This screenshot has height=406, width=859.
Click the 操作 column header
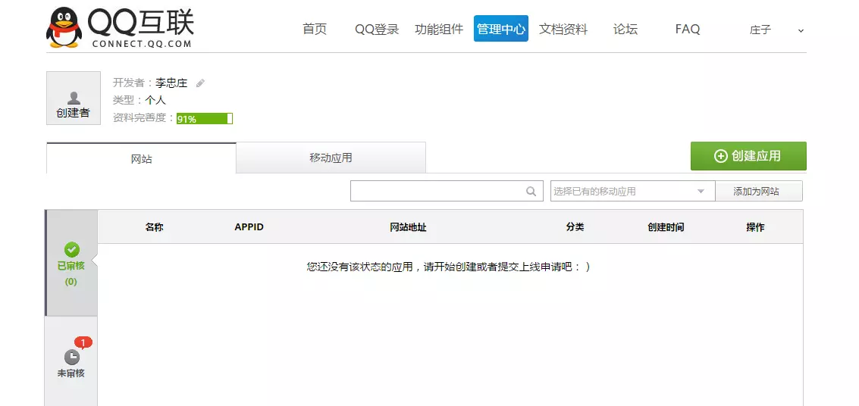click(755, 227)
